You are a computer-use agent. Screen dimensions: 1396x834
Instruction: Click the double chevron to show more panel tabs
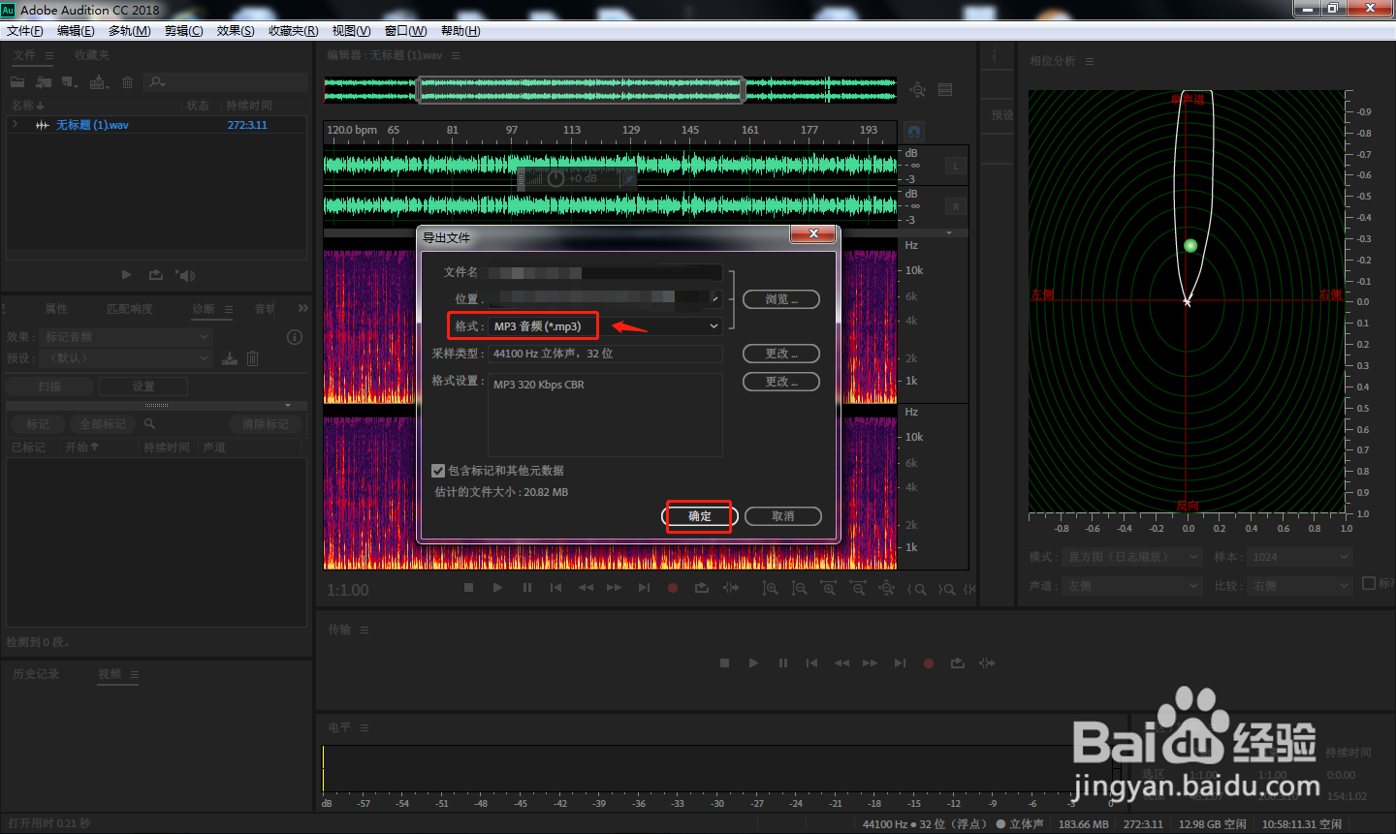pyautogui.click(x=303, y=309)
